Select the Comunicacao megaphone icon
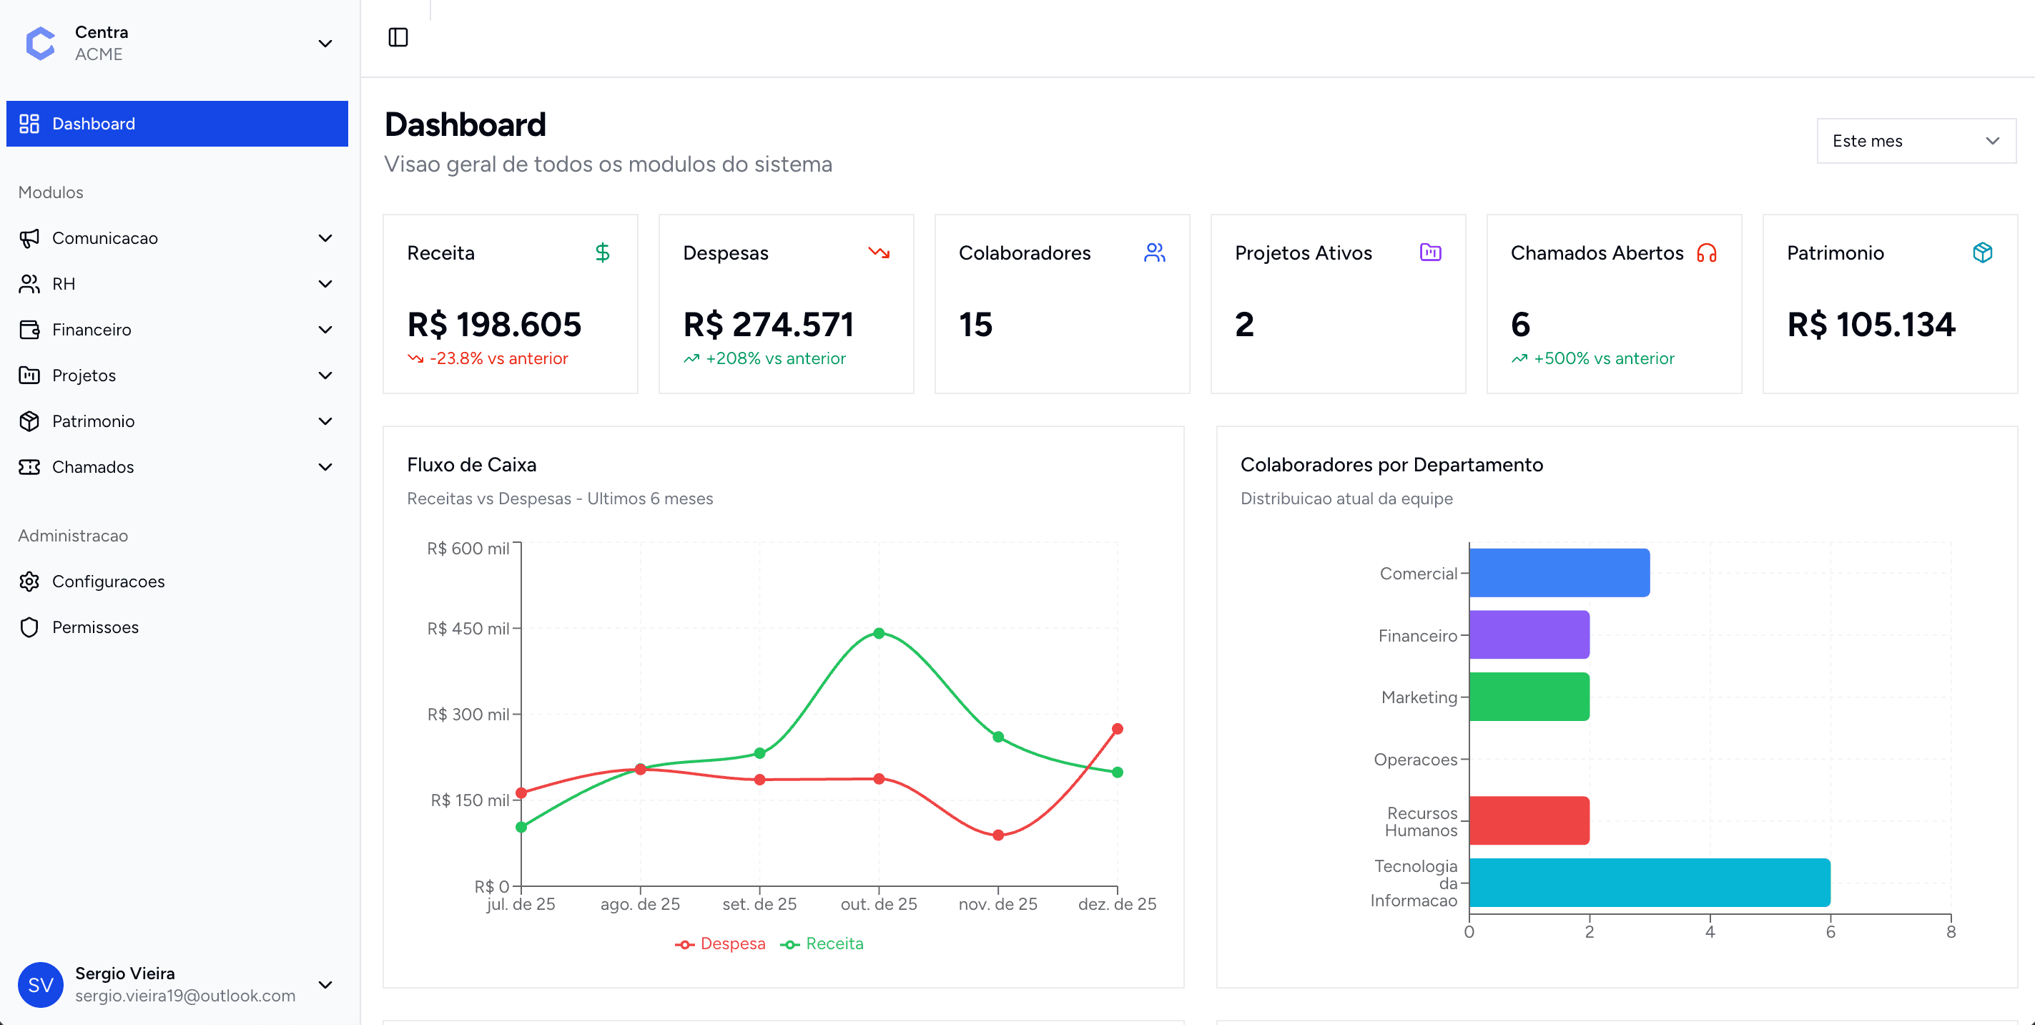Image resolution: width=2035 pixels, height=1025 pixels. pyautogui.click(x=29, y=238)
